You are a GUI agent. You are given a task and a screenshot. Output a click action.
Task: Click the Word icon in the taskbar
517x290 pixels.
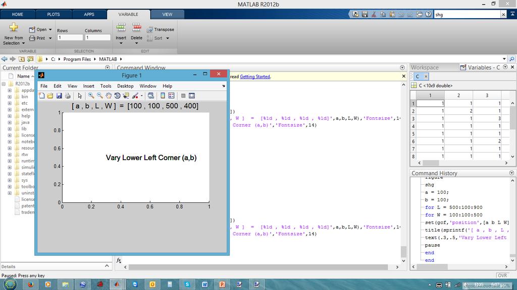point(205,284)
